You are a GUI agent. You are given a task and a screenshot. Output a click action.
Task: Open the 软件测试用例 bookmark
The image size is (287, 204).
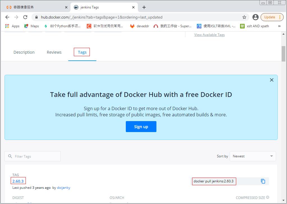point(105,26)
